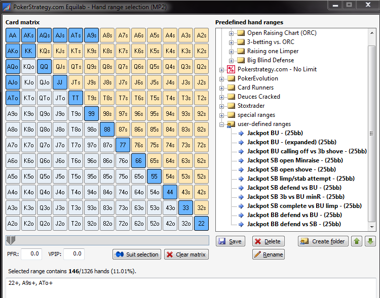Deselect the 77 pocket pair cell
The height and width of the screenshot is (298, 380).
[x=123, y=145]
